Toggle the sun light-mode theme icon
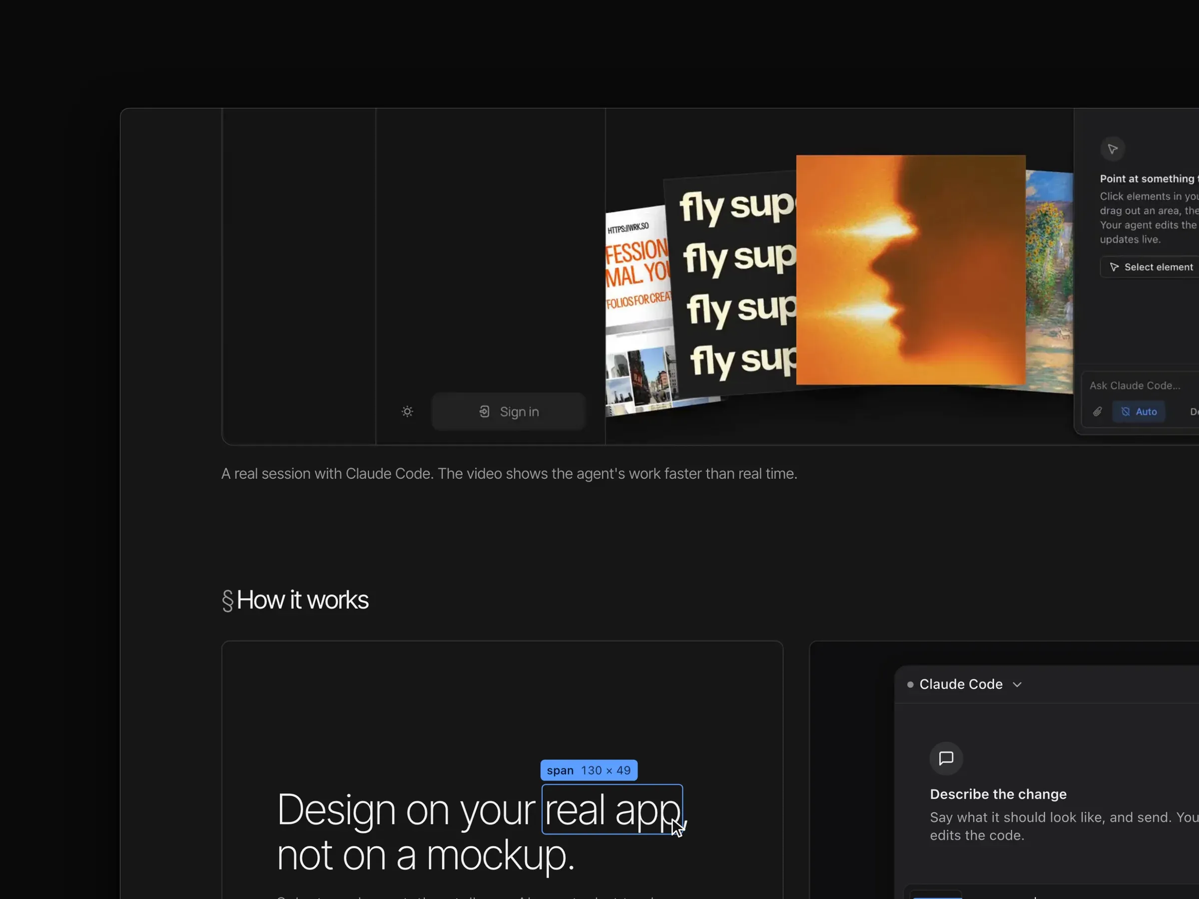The width and height of the screenshot is (1199, 899). [407, 412]
